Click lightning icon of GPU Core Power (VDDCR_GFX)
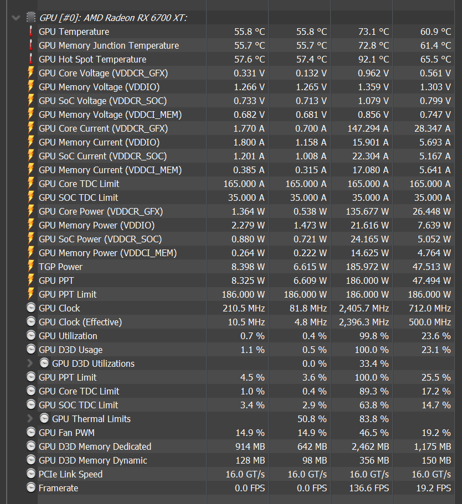 tap(31, 211)
